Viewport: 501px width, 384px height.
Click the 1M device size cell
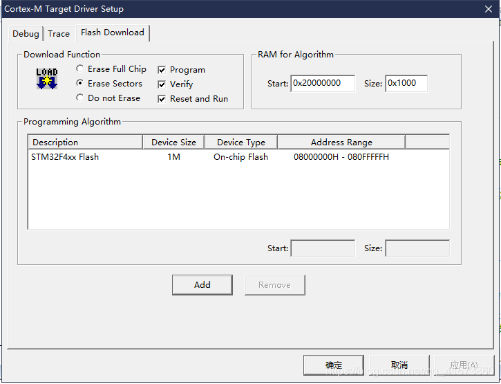click(x=174, y=157)
